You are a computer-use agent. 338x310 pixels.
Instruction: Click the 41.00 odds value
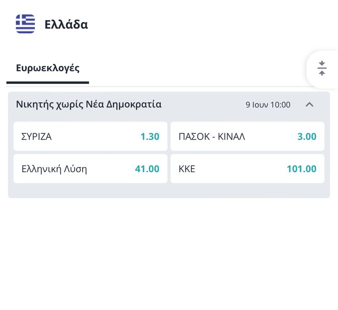(x=147, y=169)
